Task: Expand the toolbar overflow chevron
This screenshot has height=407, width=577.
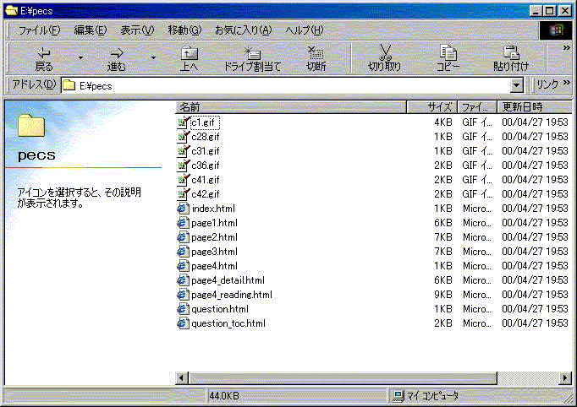Action: click(566, 48)
